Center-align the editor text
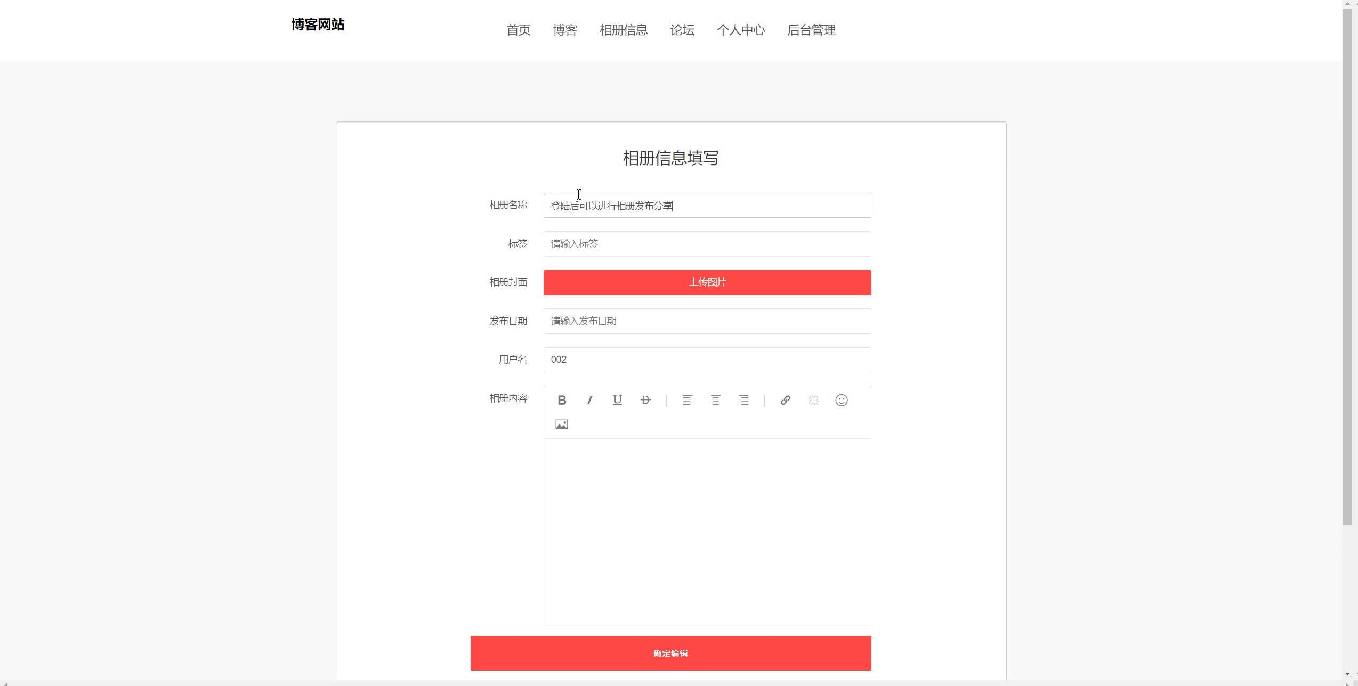The image size is (1358, 686). point(716,400)
